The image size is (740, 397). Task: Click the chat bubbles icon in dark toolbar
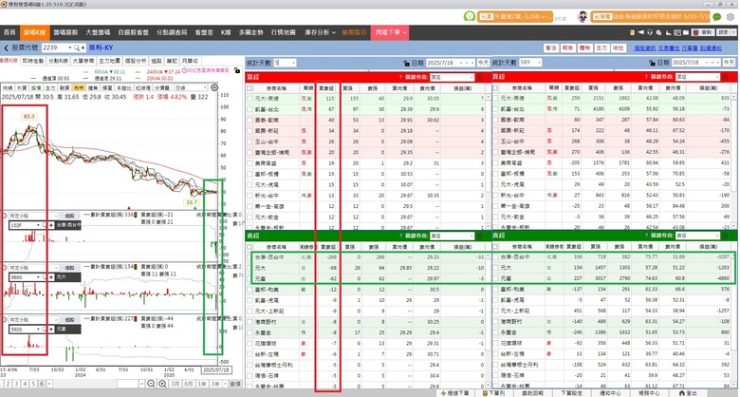click(x=658, y=32)
